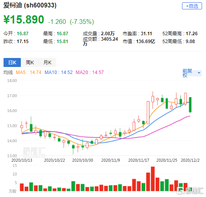The height and width of the screenshot is (197, 206).
Task: Open the 前复权 adjustment dropdown
Action: coord(192,73)
